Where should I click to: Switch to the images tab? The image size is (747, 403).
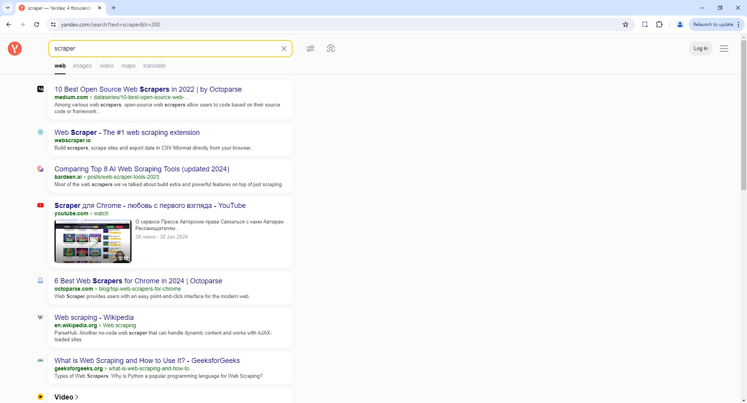(82, 66)
